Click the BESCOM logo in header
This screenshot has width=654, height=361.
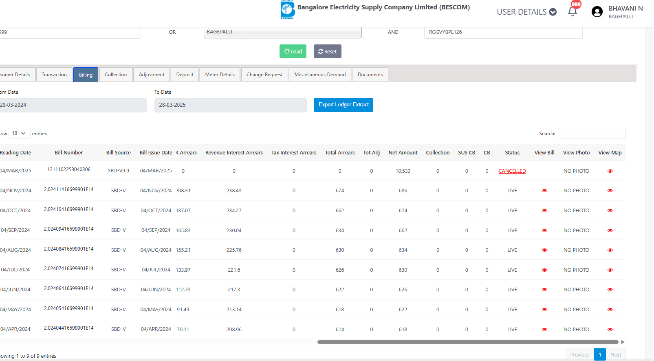(x=287, y=10)
